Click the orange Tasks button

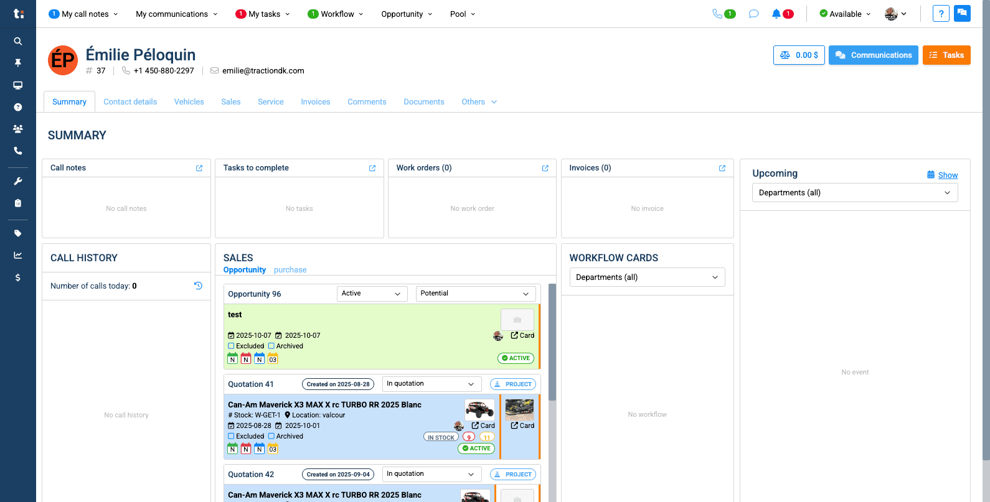pyautogui.click(x=946, y=55)
